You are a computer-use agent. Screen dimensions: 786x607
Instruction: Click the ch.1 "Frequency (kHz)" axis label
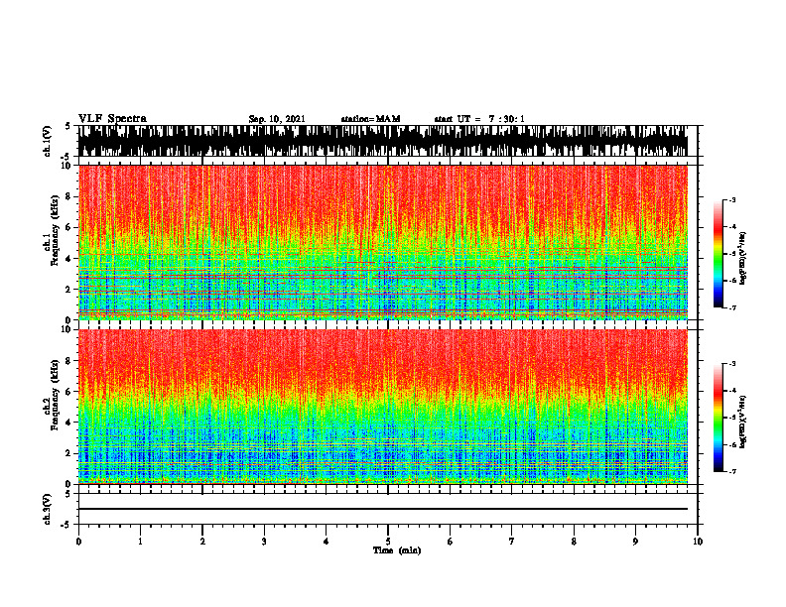click(55, 231)
